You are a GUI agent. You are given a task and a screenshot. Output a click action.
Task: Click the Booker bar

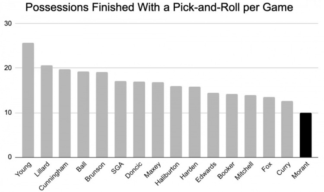click(232, 126)
